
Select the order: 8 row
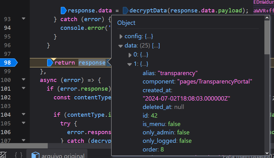coord(153,149)
